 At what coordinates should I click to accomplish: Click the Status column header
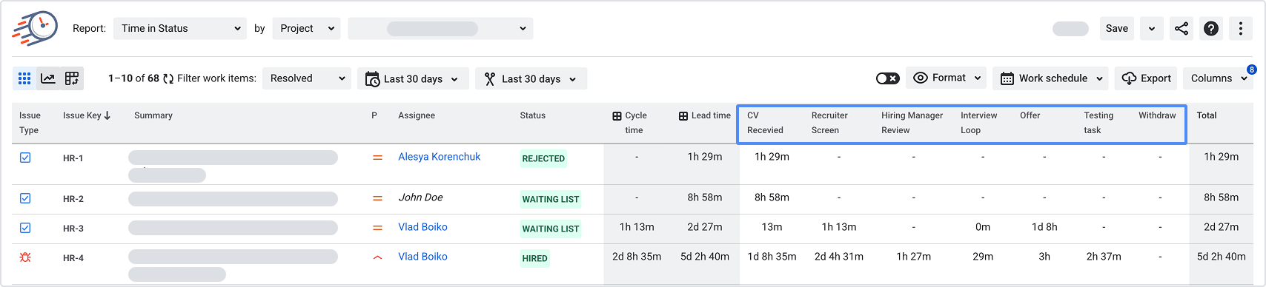tap(532, 115)
